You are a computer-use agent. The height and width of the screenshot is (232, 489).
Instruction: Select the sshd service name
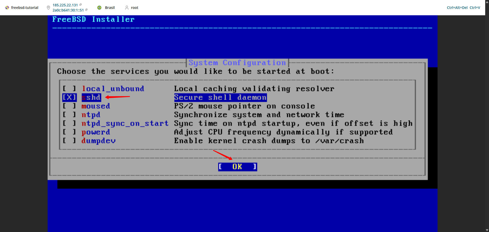coord(91,97)
